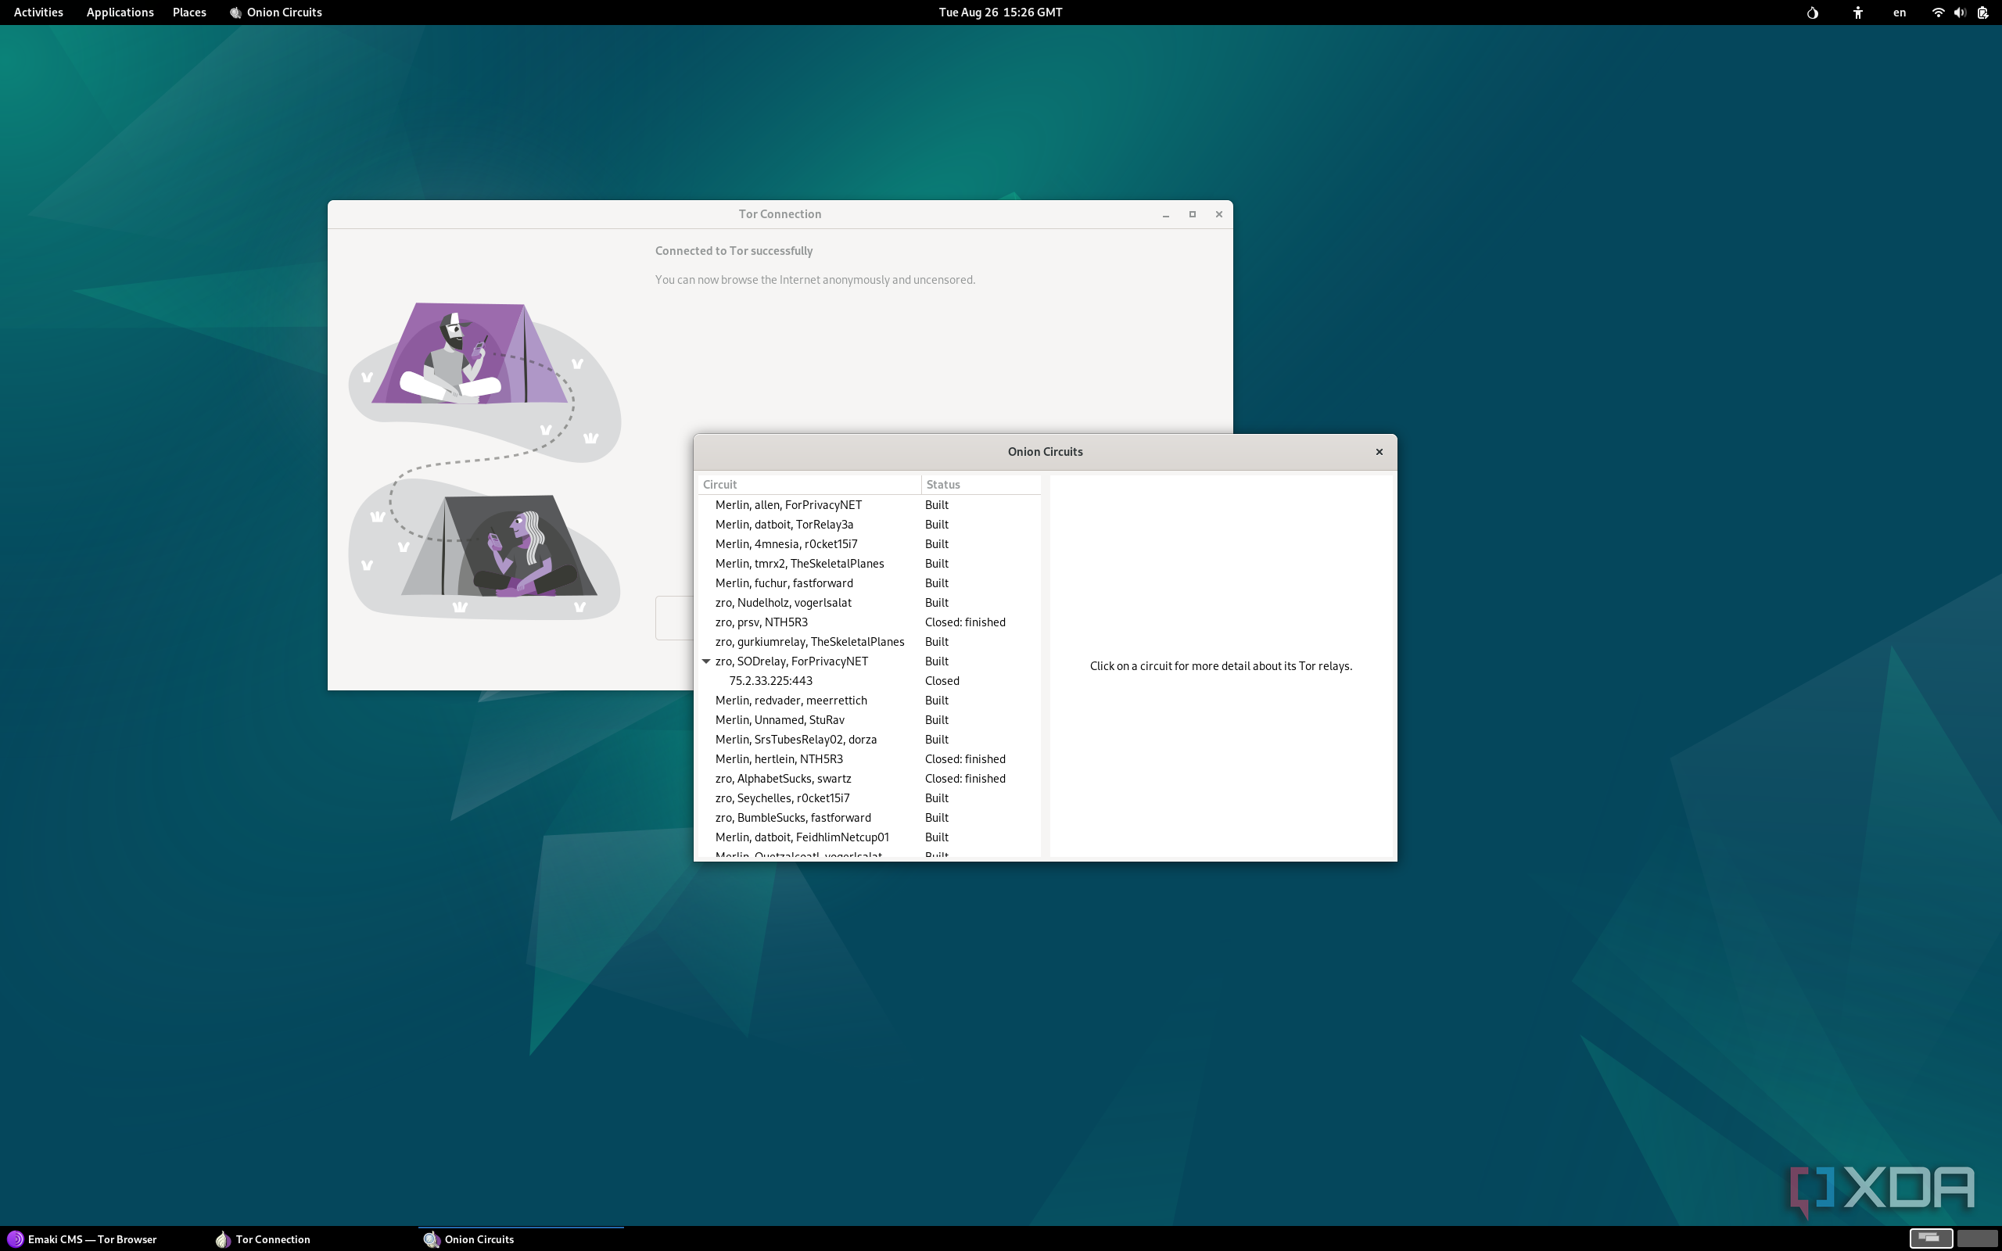This screenshot has width=2002, height=1251.
Task: Select circuit Merlin, redvader, meerrettich
Action: pyautogui.click(x=869, y=701)
